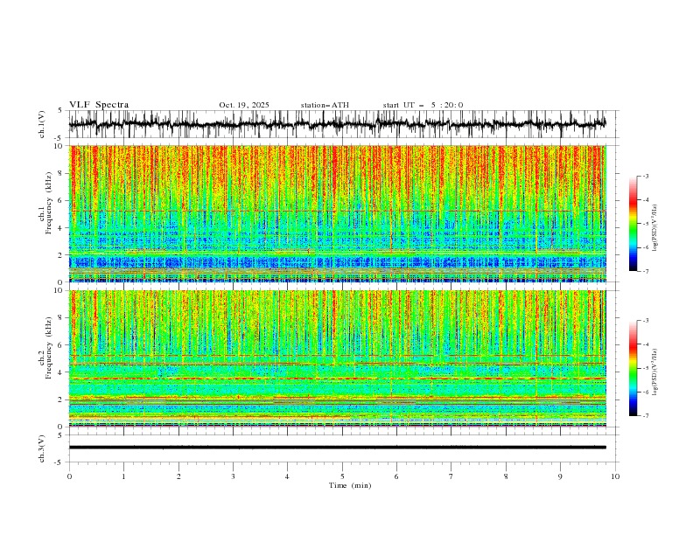Click the 'station=ATH' label

[x=325, y=105]
